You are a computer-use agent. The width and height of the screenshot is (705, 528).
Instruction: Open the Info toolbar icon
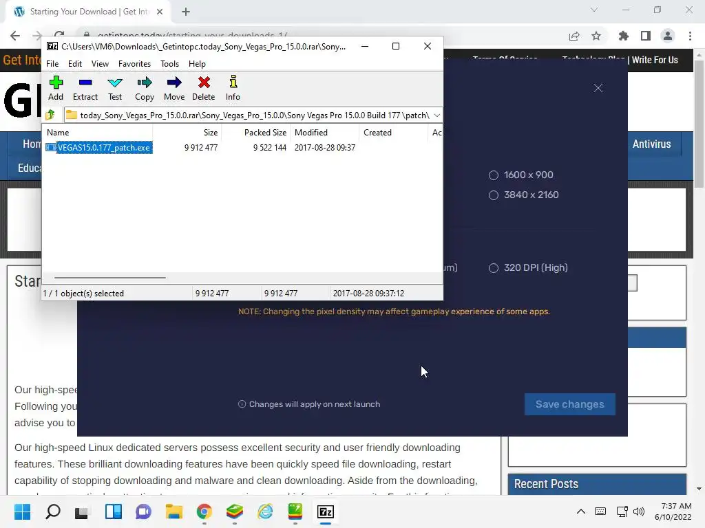tap(233, 88)
